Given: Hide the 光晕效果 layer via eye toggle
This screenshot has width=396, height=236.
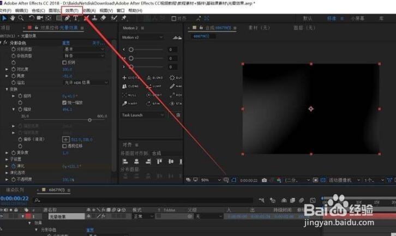Looking at the screenshot, I should 2,216.
